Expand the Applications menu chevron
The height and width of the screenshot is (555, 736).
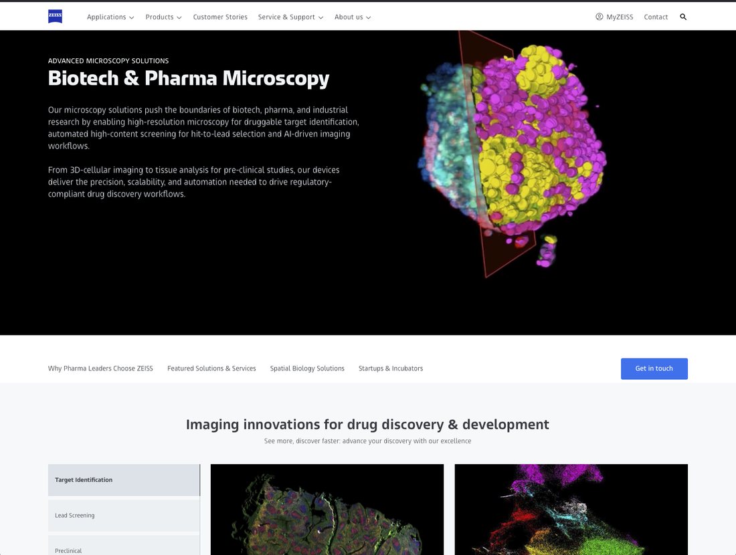(x=131, y=17)
